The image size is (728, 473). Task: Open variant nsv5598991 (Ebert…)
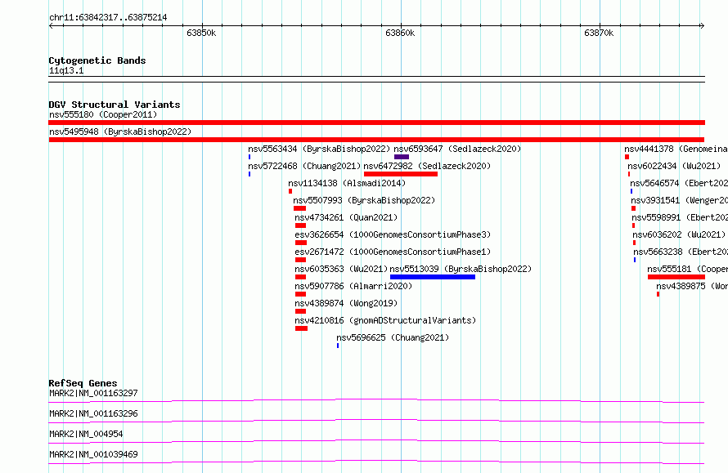point(680,217)
